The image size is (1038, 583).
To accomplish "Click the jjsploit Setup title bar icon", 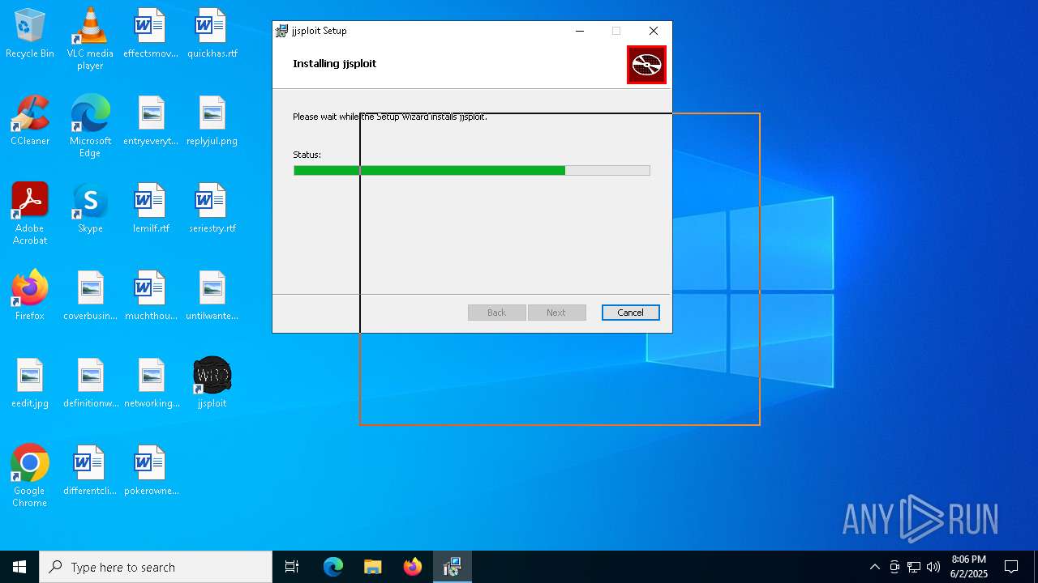I will pyautogui.click(x=282, y=31).
